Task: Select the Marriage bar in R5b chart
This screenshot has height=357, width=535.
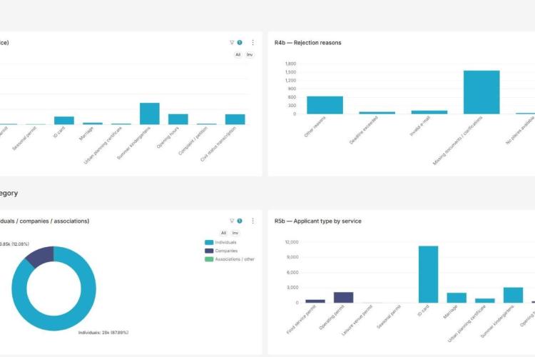Action: click(x=457, y=298)
